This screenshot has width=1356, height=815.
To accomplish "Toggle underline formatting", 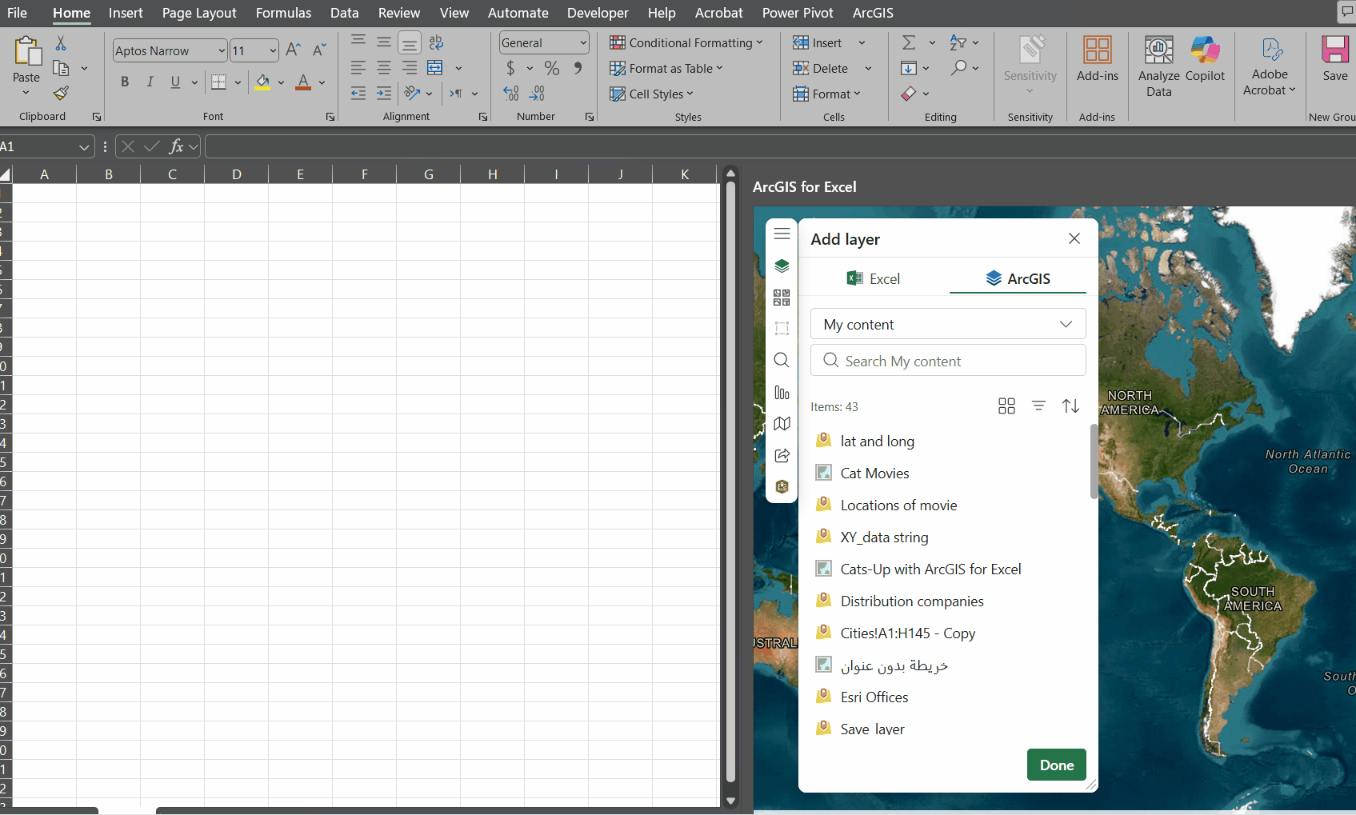I will click(175, 82).
